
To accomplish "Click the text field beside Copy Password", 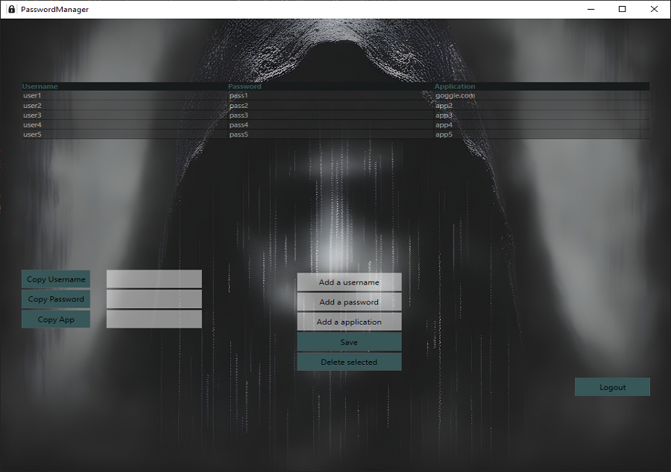I will pos(154,299).
